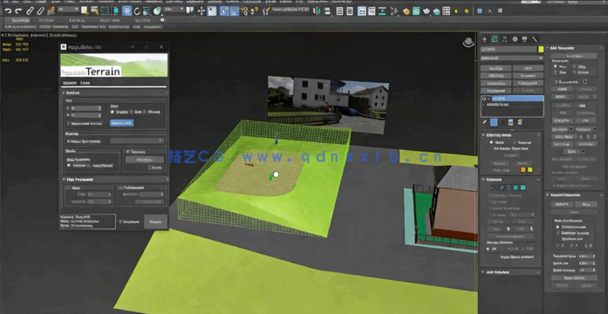Screen dimensions: 608x314
Task: Activate the Bind to Space Warp tool
Action: 51,10
